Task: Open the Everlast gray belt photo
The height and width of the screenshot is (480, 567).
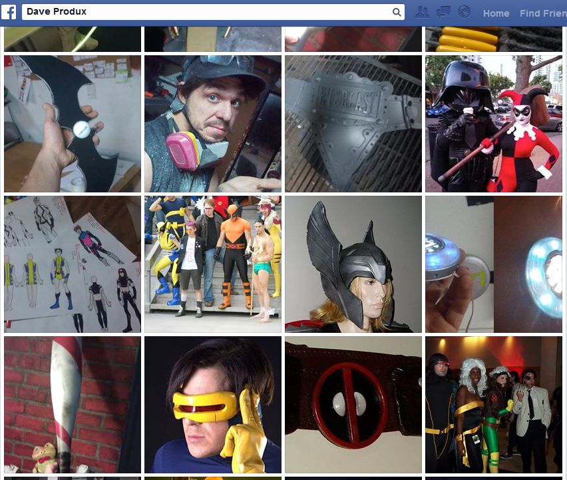Action: (x=353, y=124)
